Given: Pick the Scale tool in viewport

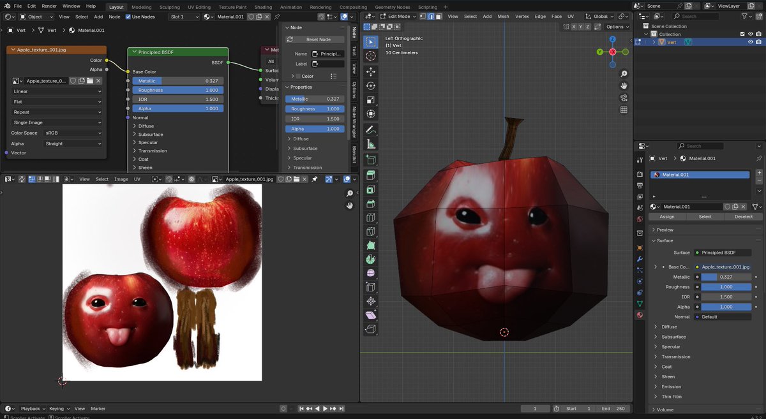Looking at the screenshot, I should tap(371, 100).
